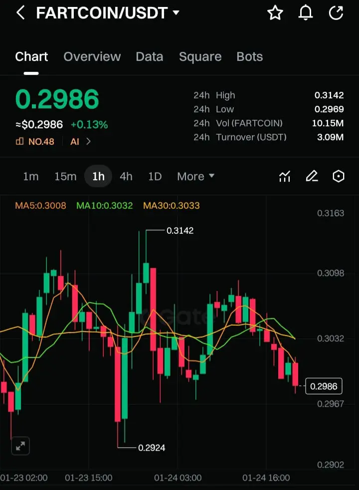Tap the 01-24 03:00 time axis label
The image size is (359, 490).
(178, 478)
